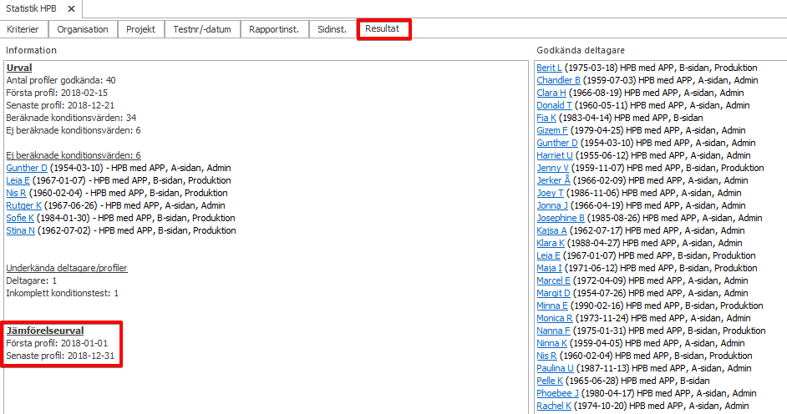Screen dimensions: 787x414
Task: Select the Projekt tab
Action: pyautogui.click(x=140, y=29)
